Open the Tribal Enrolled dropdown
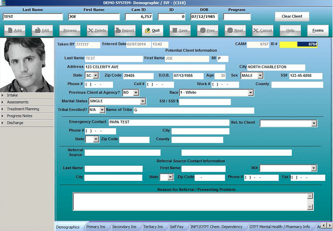Screen dimensions: 333x231 [102, 110]
